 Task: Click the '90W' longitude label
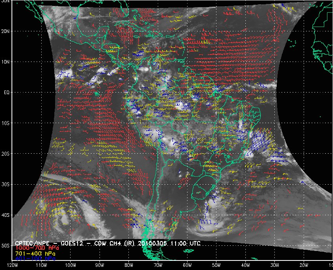point(100,265)
